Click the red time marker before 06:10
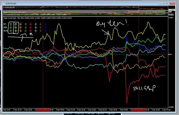The width and height of the screenshot is (179, 115). coord(138,110)
